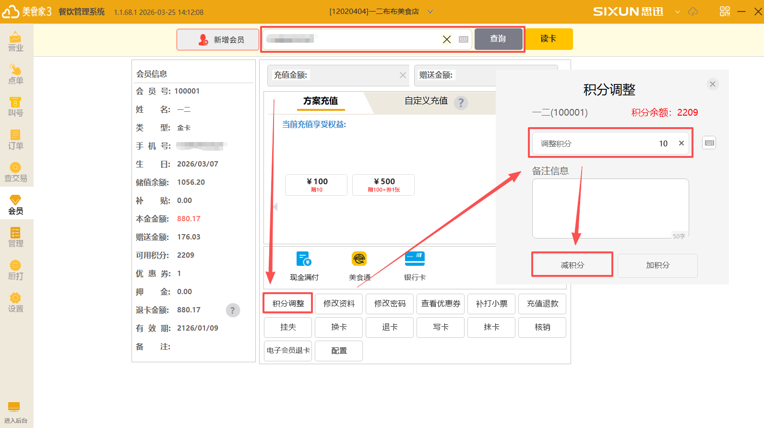Screen dimensions: 764x428
Task: Click the QR code icon in title bar
Action: click(725, 12)
